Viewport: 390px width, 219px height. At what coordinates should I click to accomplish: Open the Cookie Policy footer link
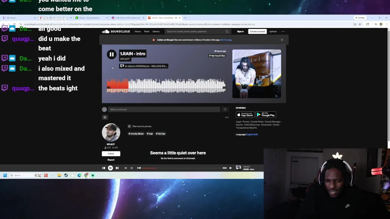tap(257, 122)
